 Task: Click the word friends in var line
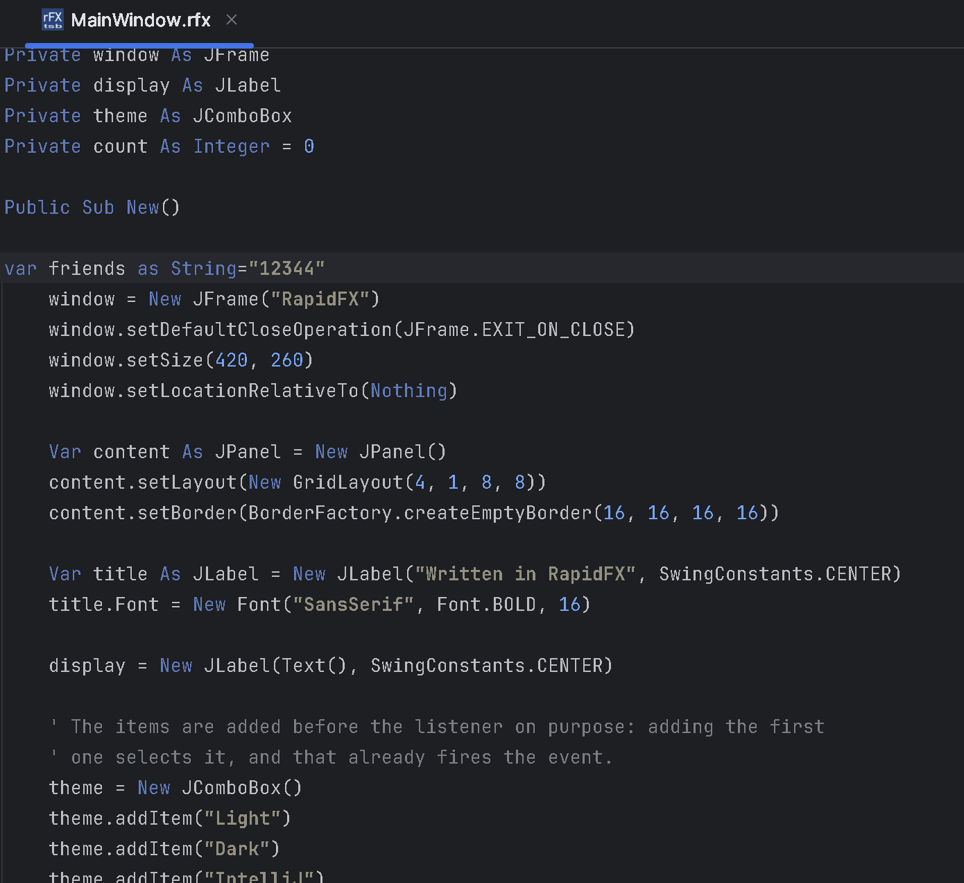[87, 269]
